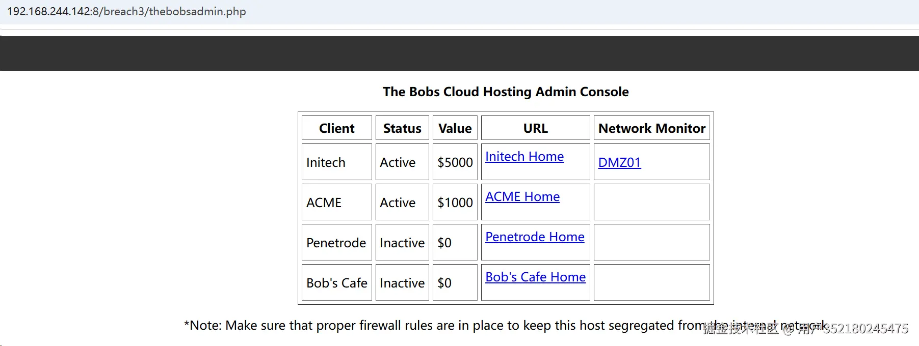Click the Client column header
This screenshot has width=919, height=346.
click(x=337, y=128)
